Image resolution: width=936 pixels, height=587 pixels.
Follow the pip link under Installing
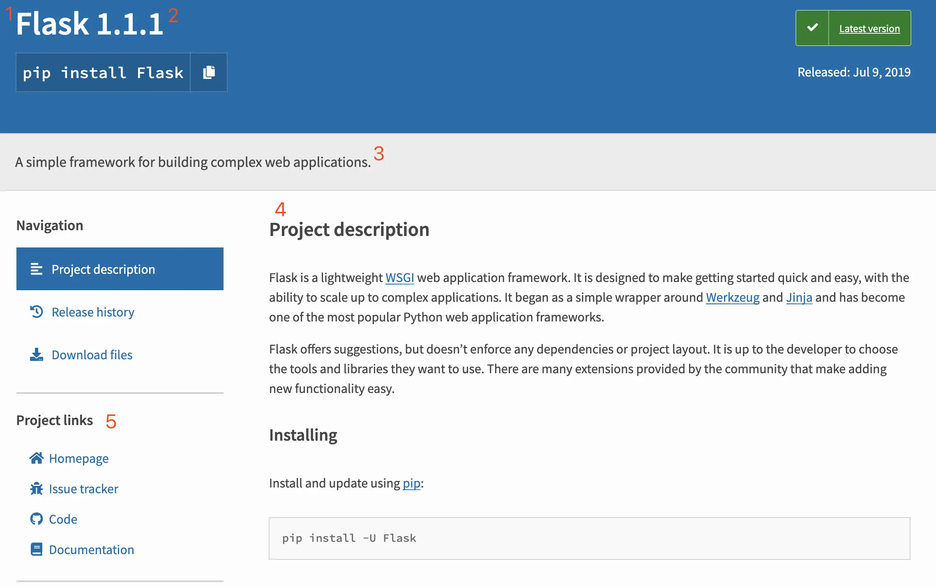411,483
